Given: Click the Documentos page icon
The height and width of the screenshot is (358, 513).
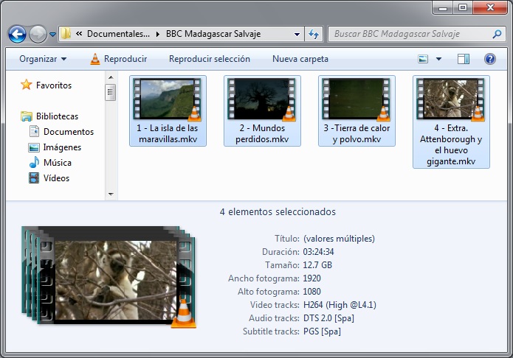Looking at the screenshot, I should (x=34, y=131).
